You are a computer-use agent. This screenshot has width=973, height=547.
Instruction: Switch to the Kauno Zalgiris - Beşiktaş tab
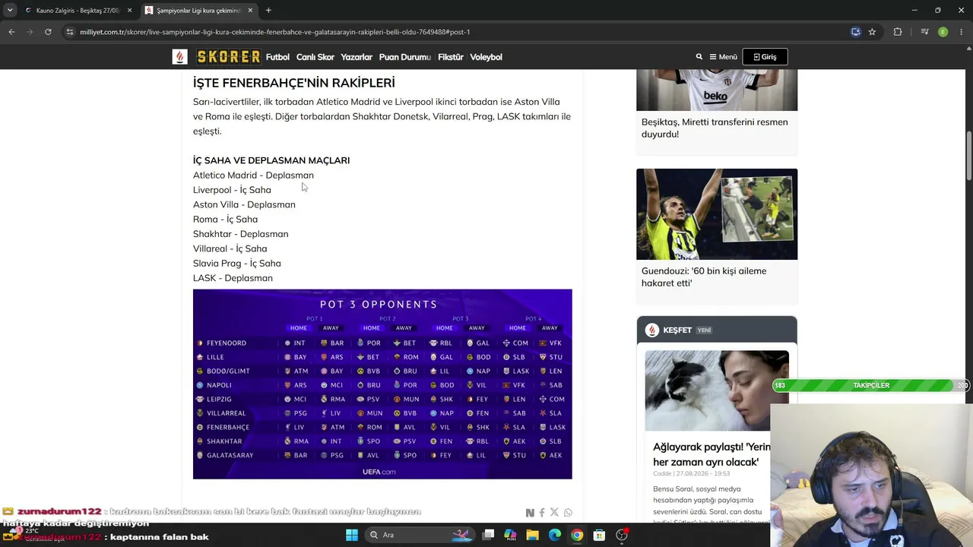pos(77,11)
